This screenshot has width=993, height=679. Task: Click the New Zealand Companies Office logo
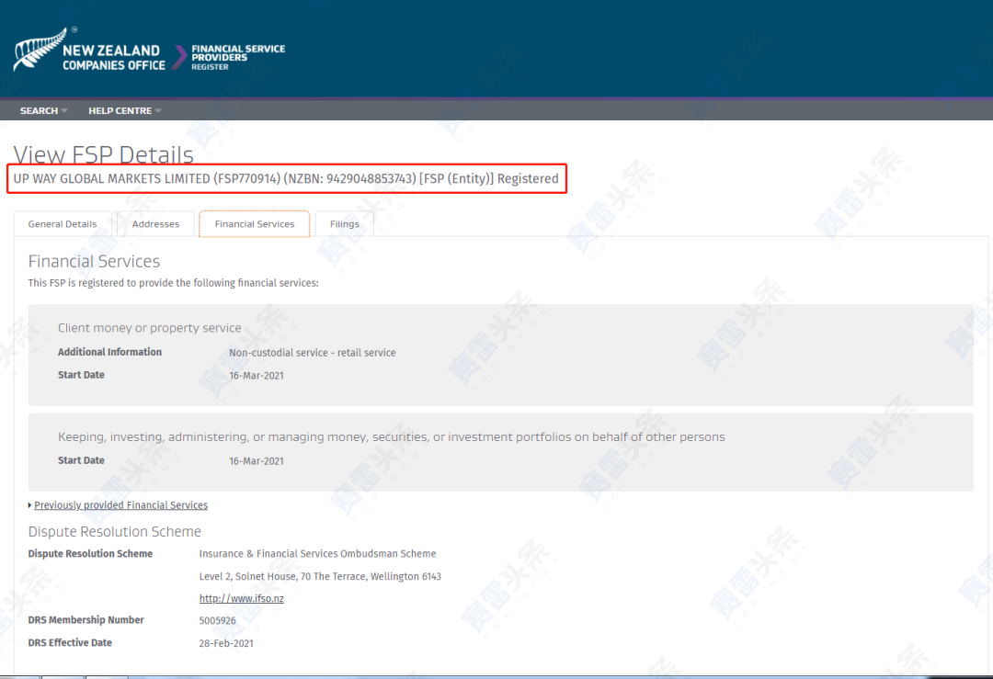pos(89,50)
